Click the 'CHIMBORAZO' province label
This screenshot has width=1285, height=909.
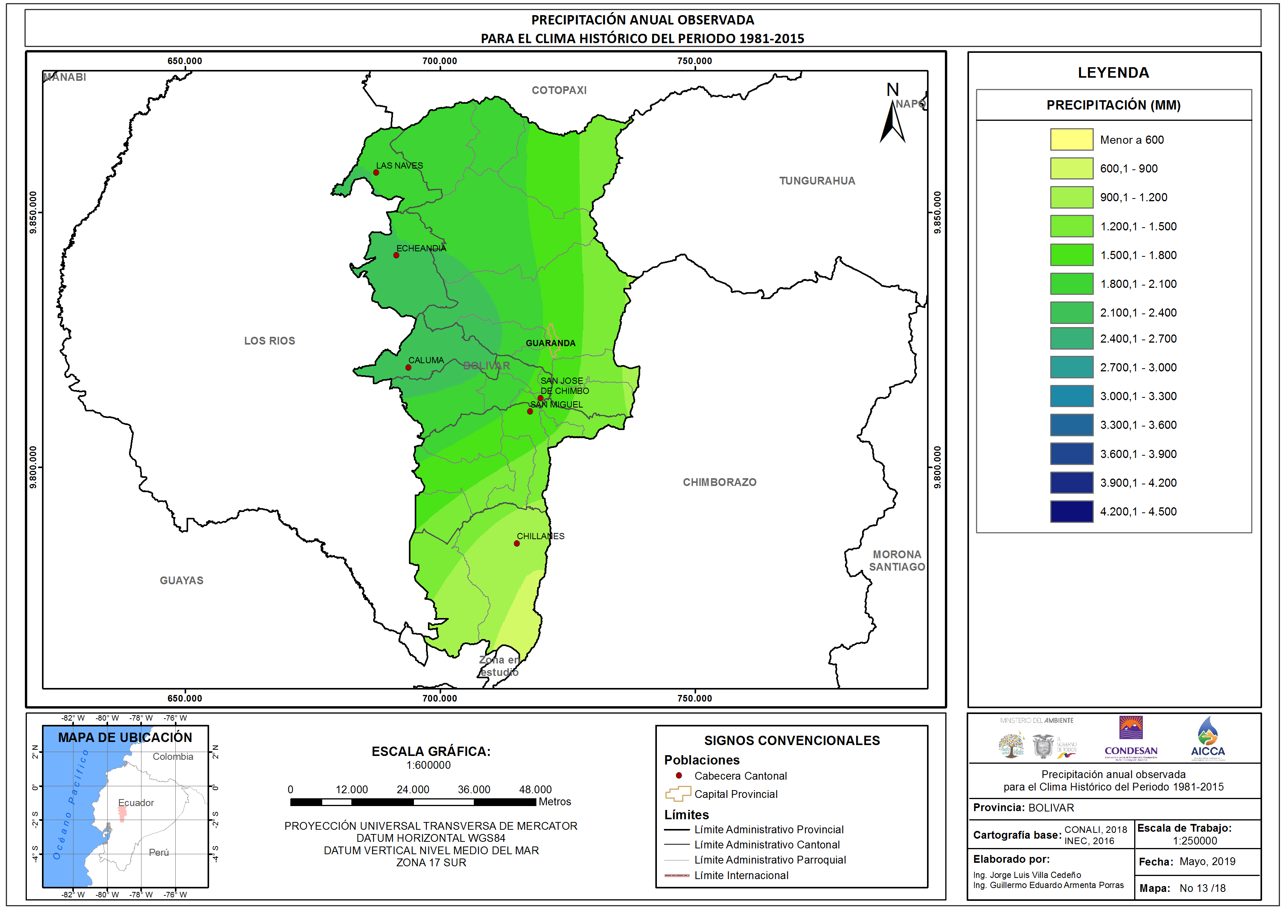[x=719, y=482]
